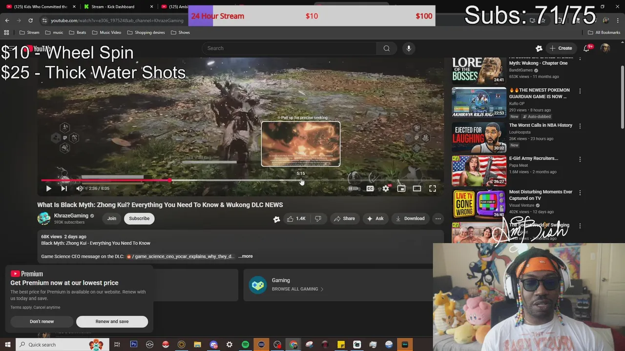This screenshot has height=351, width=625.
Task: Open The Worst Calls in NBA History title
Action: click(541, 125)
